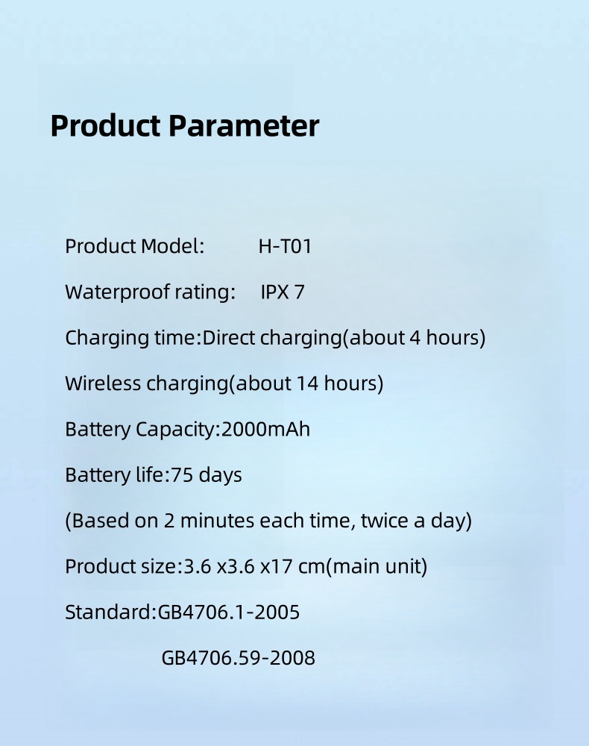The height and width of the screenshot is (746, 589).
Task: Click the GB4706.59-2008 standard text
Action: (x=238, y=658)
